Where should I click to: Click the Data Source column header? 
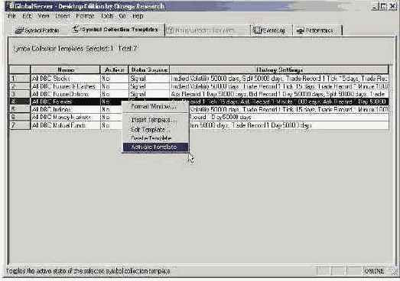149,69
